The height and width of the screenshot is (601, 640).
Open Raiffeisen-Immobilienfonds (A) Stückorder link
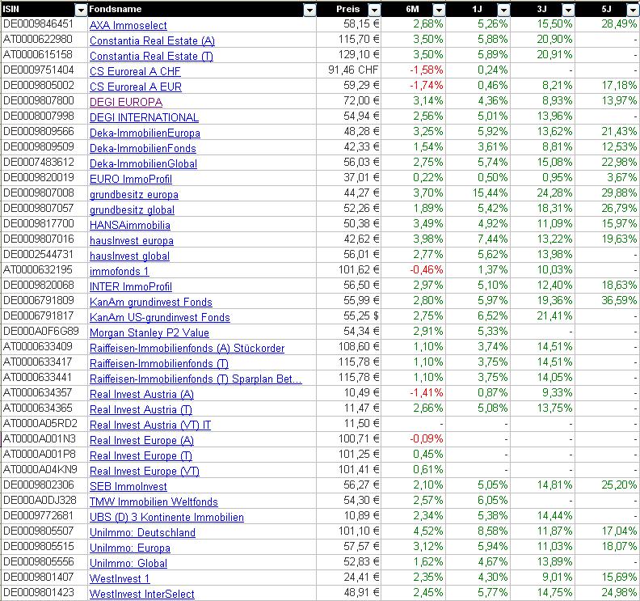coord(187,349)
